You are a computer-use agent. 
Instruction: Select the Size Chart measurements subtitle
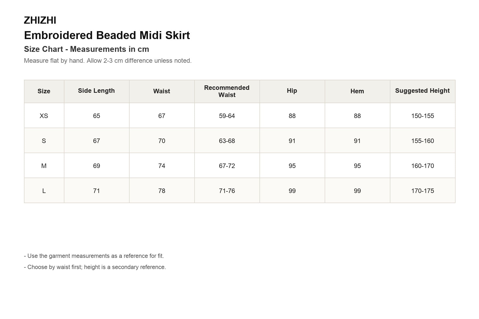[86, 49]
